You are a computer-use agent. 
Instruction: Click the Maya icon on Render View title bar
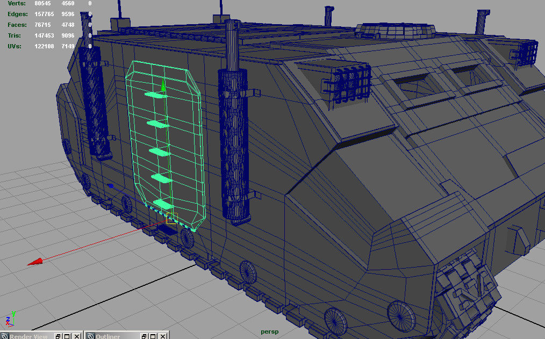point(5,336)
